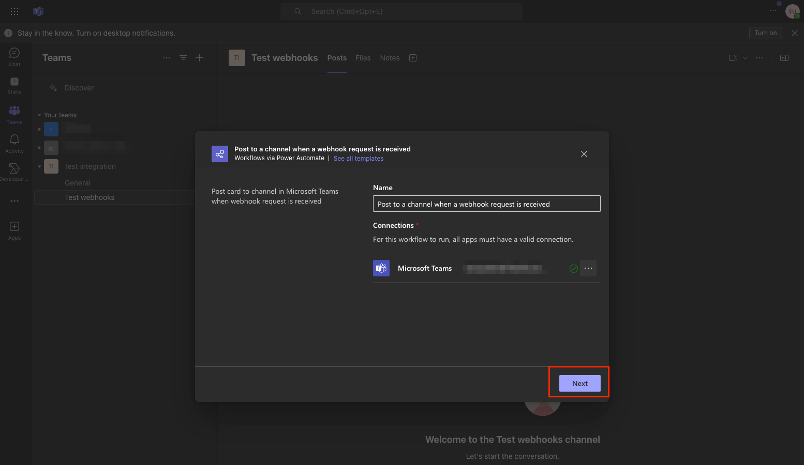Open See all templates link
The width and height of the screenshot is (804, 465).
[x=359, y=159]
